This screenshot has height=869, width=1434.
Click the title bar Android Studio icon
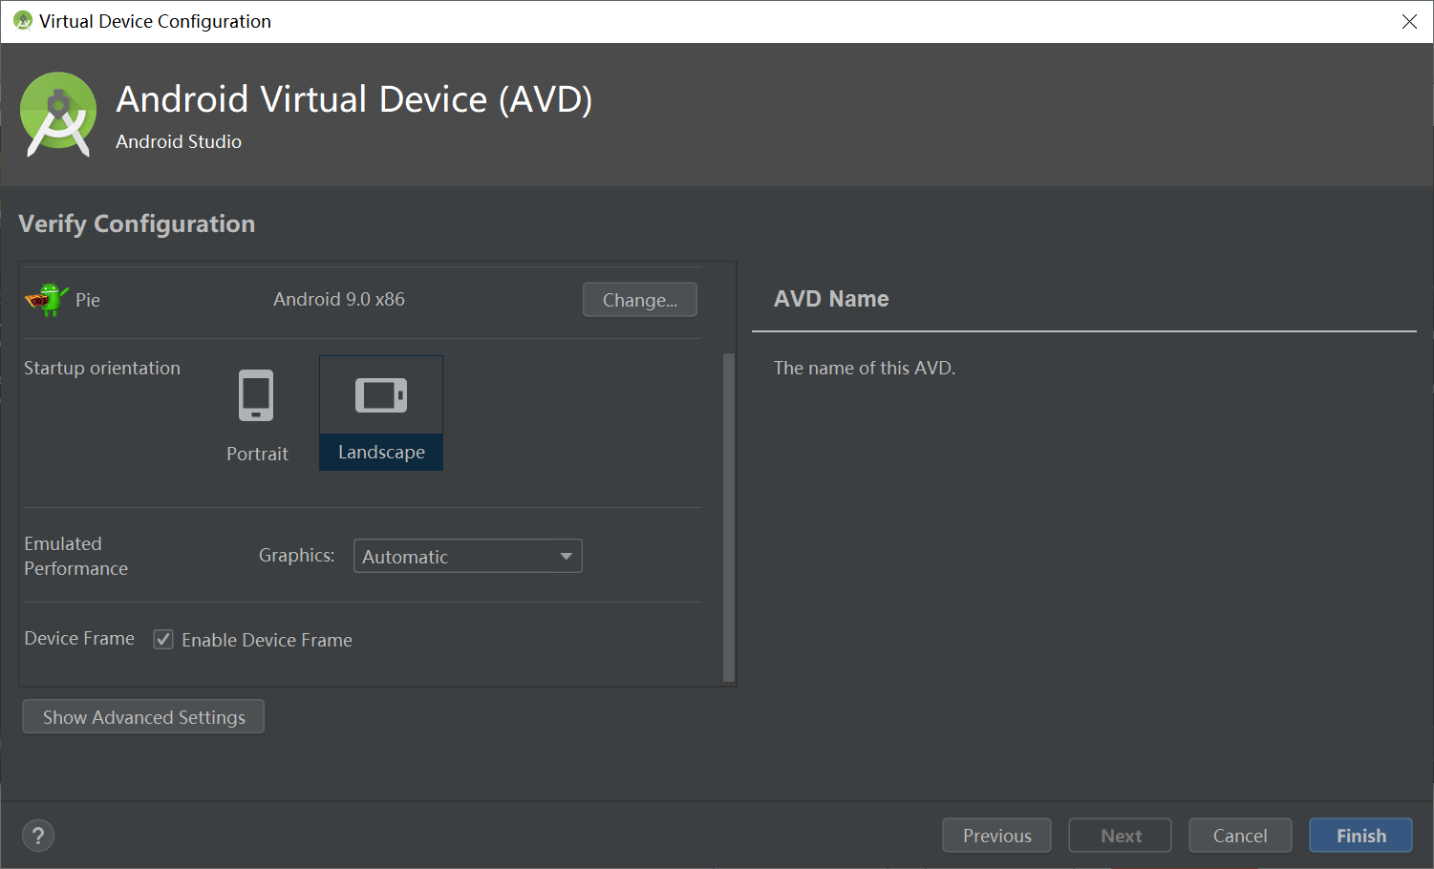23,21
